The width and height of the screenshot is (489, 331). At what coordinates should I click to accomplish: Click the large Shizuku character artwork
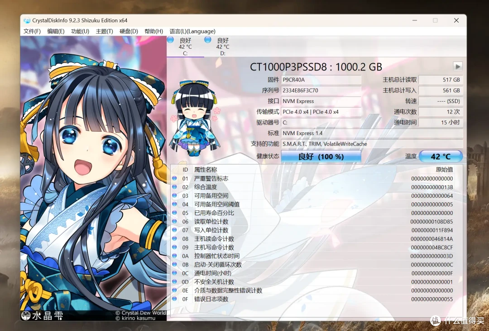point(94,178)
